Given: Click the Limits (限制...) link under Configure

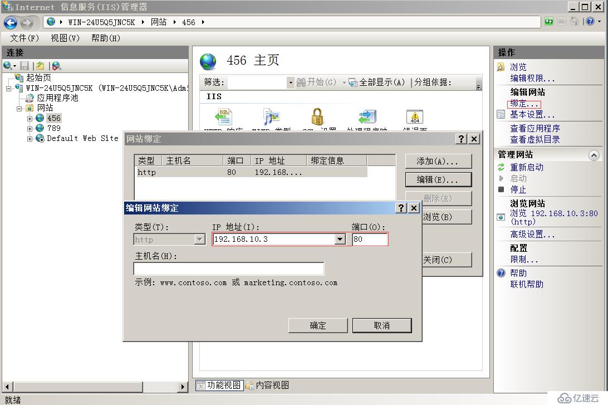Looking at the screenshot, I should coord(524,259).
